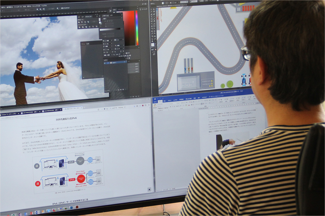Click Layer 1 target circle indicator
This screenshot has height=216, width=325.
(x=124, y=62)
